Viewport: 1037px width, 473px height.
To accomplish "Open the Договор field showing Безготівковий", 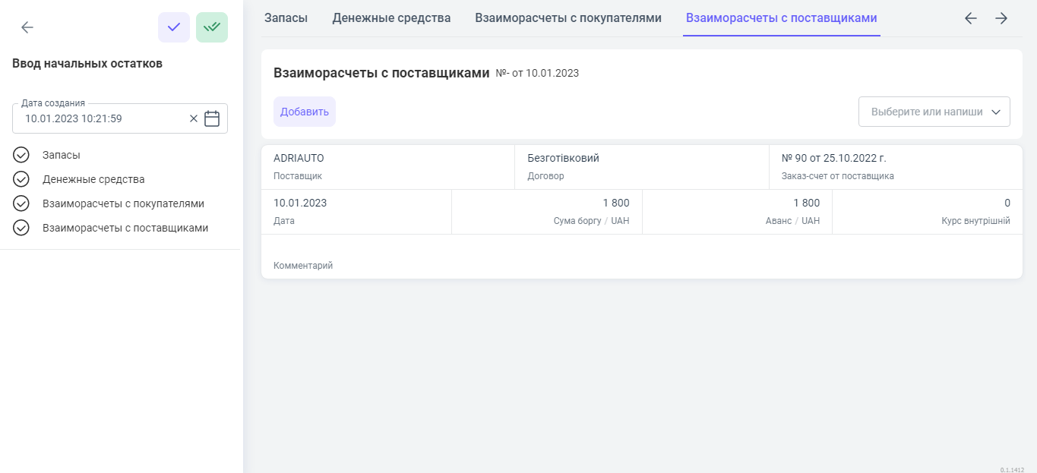I will [x=641, y=166].
